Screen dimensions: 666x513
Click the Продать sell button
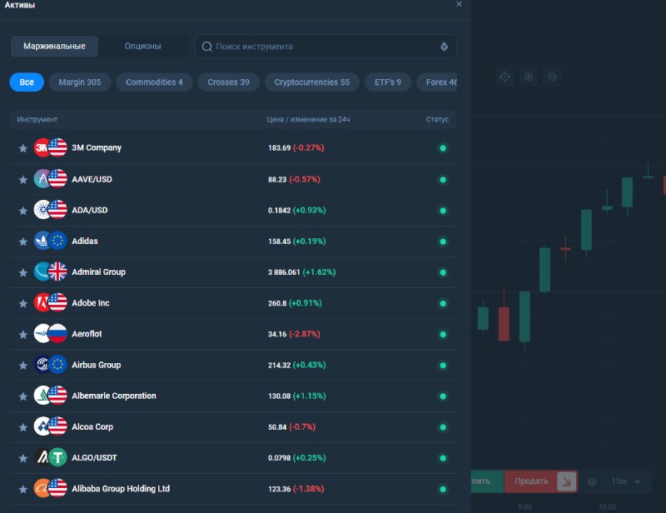540,481
